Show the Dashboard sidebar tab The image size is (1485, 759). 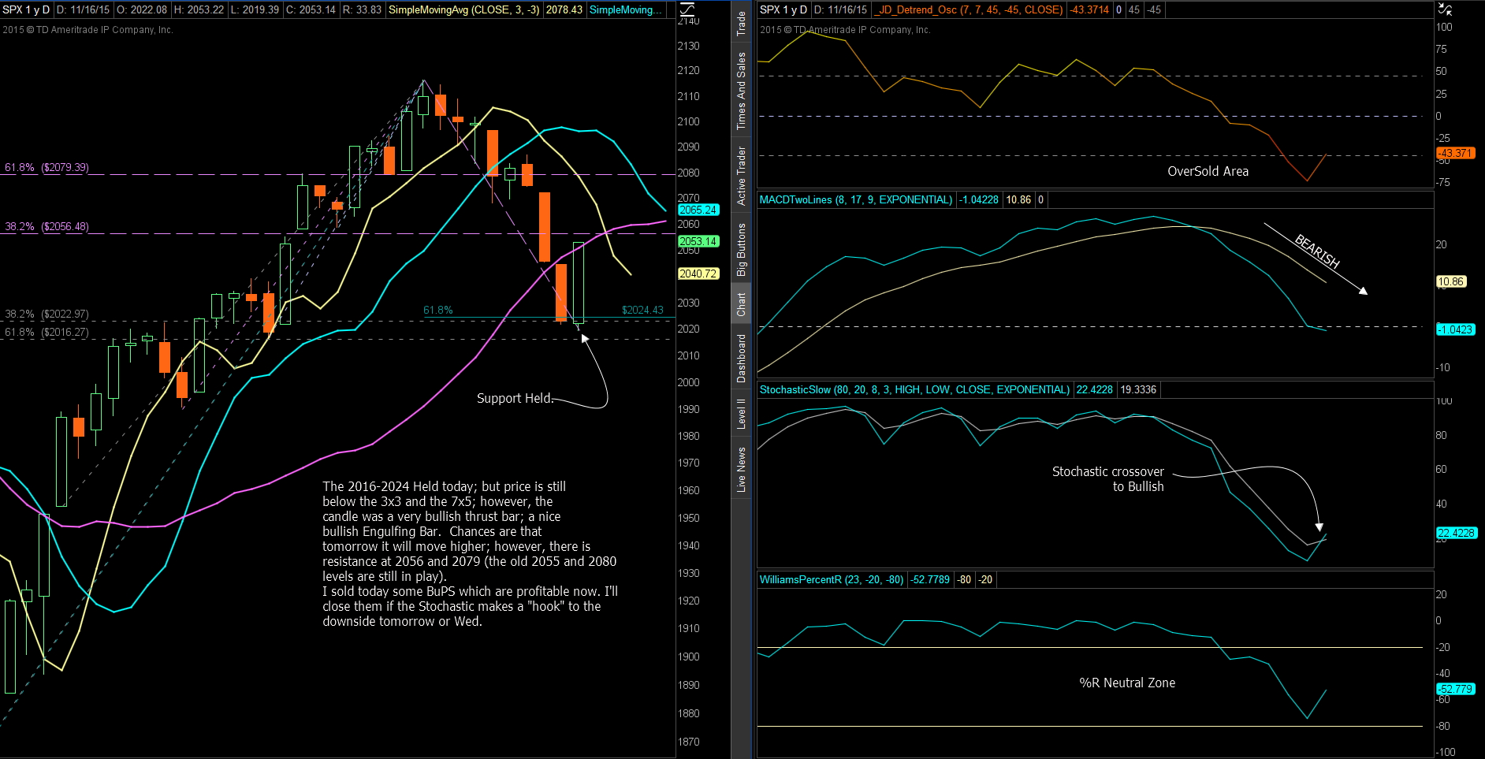[x=741, y=359]
